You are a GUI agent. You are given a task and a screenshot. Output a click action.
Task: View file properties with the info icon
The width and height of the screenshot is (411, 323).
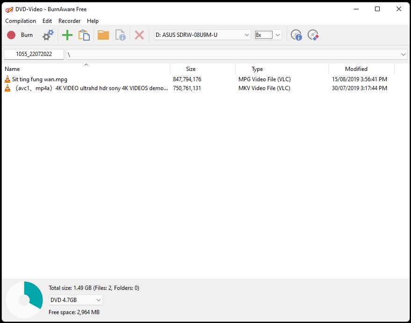pos(120,35)
